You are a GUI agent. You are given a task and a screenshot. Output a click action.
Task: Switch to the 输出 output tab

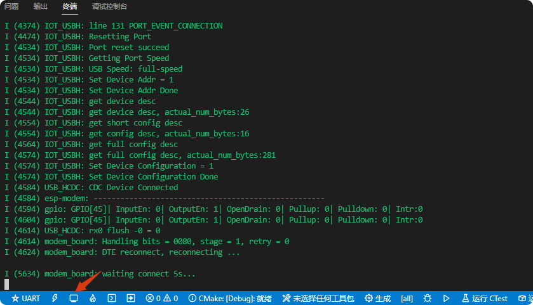coord(41,6)
